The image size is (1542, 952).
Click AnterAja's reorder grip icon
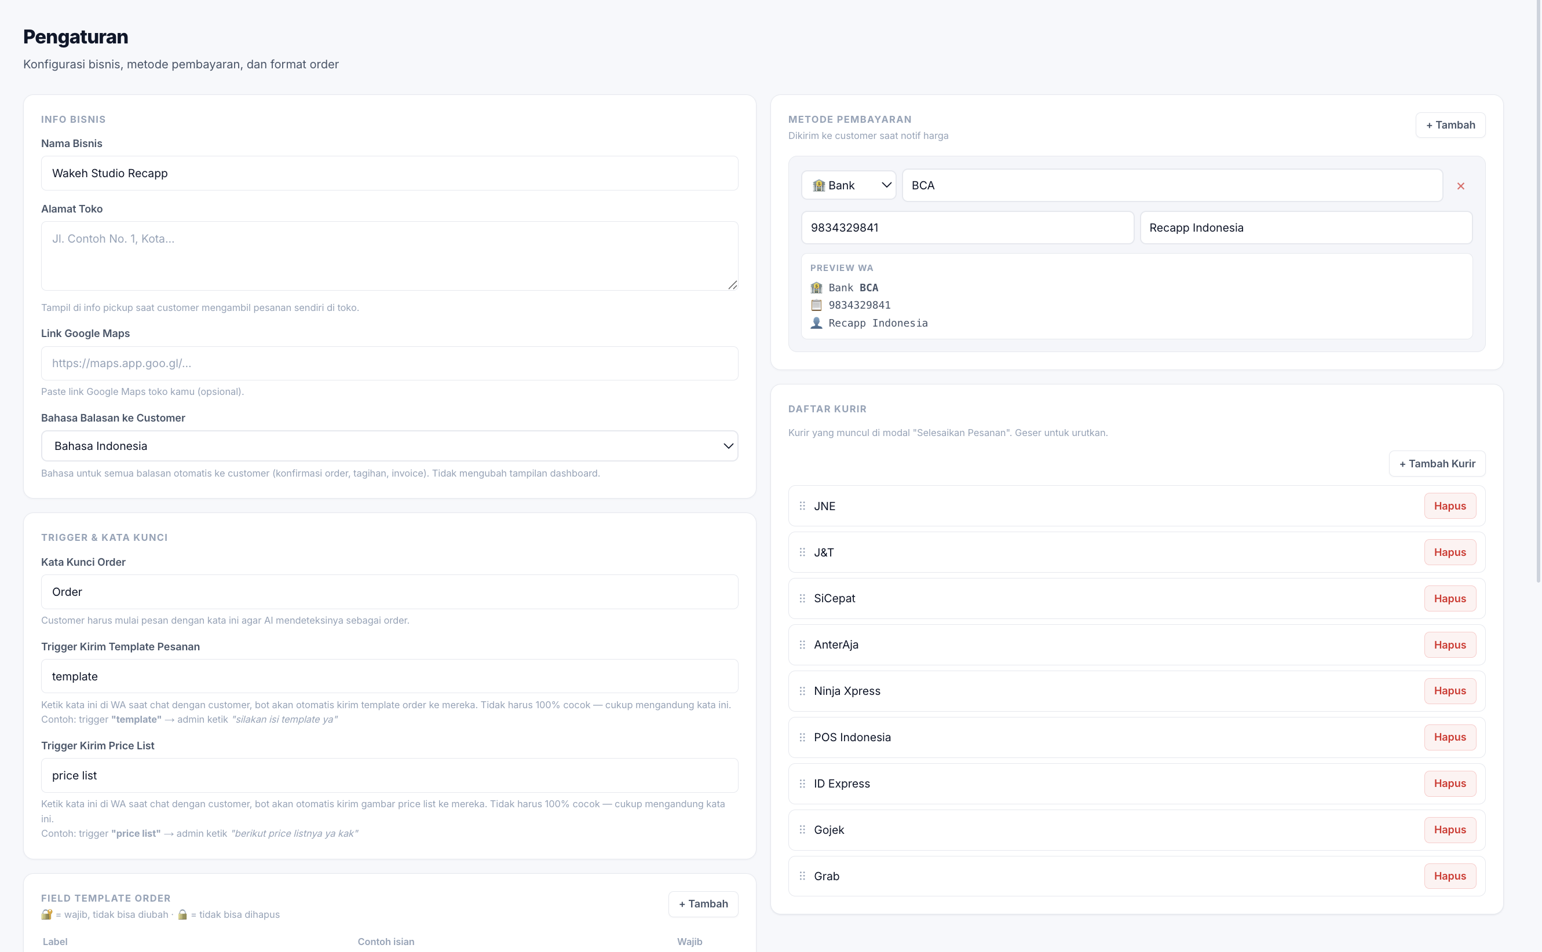802,645
